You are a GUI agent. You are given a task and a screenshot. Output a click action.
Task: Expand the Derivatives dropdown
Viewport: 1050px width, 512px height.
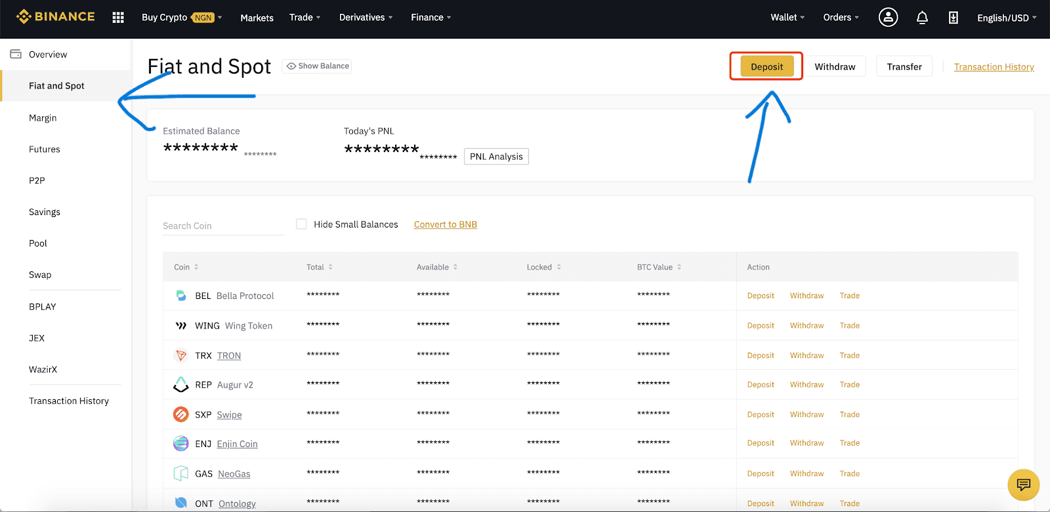[366, 18]
